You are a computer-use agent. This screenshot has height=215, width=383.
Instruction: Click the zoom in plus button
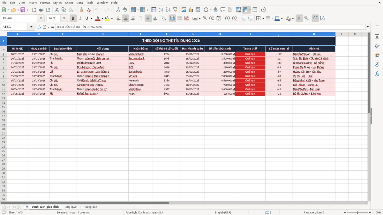[x=370, y=212]
